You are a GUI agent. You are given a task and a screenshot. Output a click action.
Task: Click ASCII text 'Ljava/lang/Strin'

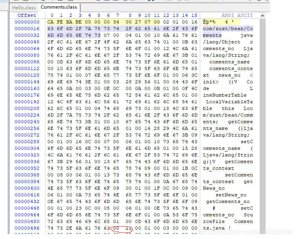click(x=228, y=155)
